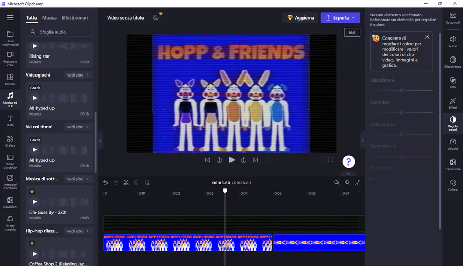This screenshot has height=266, width=463.
Task: Open the Effetti panel
Action: pos(453,103)
